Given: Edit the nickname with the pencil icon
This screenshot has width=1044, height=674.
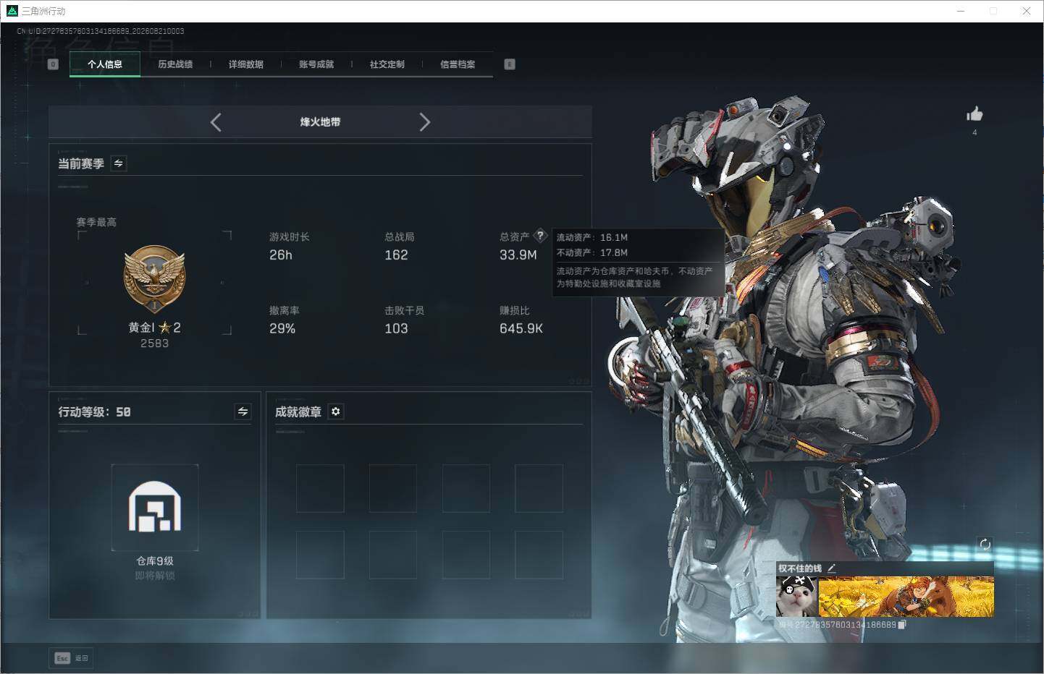Looking at the screenshot, I should 831,568.
